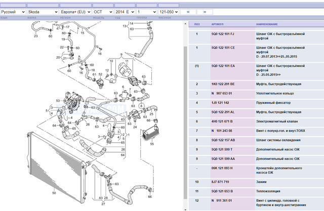324x211 pixels.
Task: Click the Шланг системы охлаждения description
Action: (x=278, y=140)
